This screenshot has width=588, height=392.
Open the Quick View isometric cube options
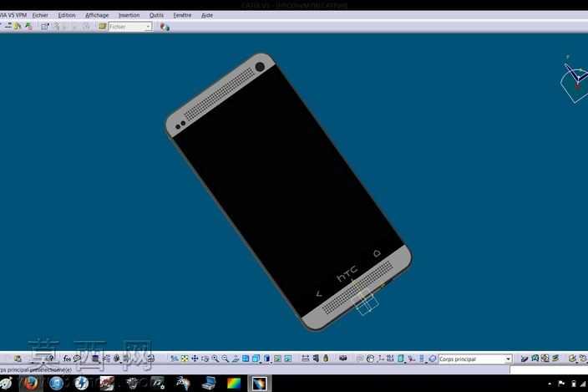click(256, 359)
